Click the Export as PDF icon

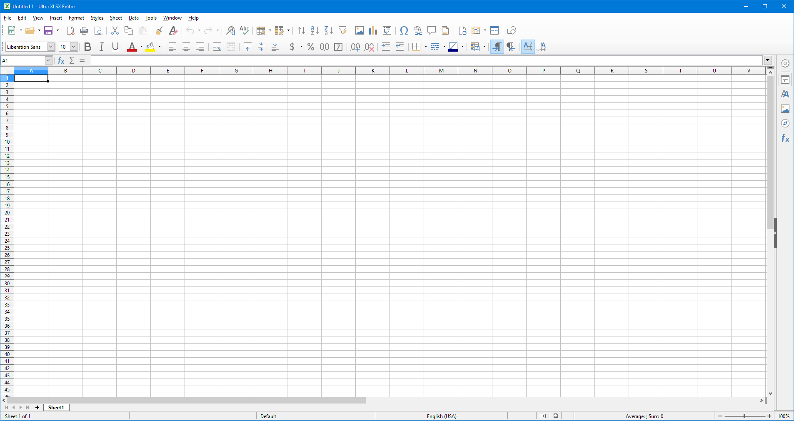coord(70,30)
